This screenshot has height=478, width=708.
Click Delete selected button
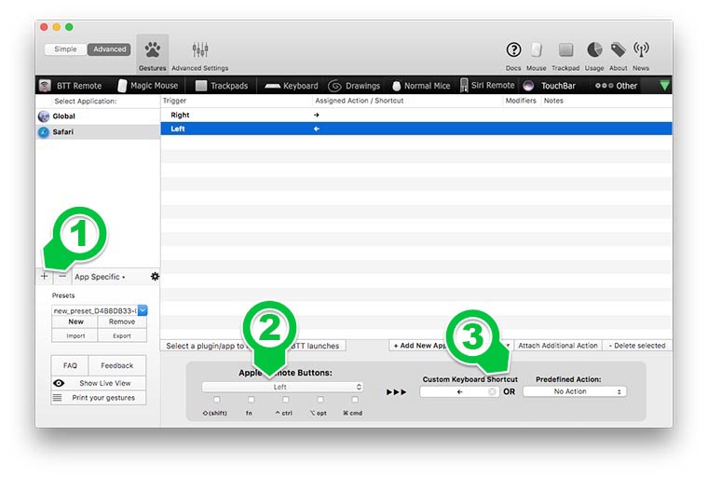click(x=637, y=345)
